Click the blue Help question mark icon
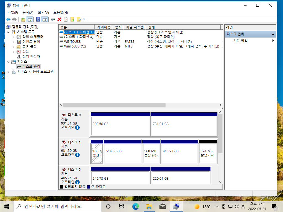283x212 pixels. point(38,20)
